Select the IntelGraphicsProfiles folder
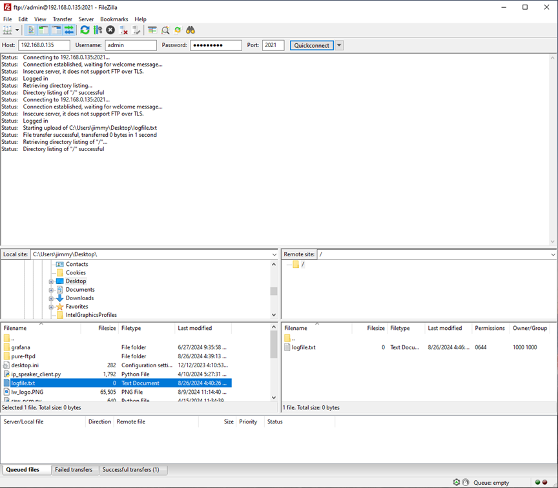This screenshot has height=488, width=558. pyautogui.click(x=91, y=315)
